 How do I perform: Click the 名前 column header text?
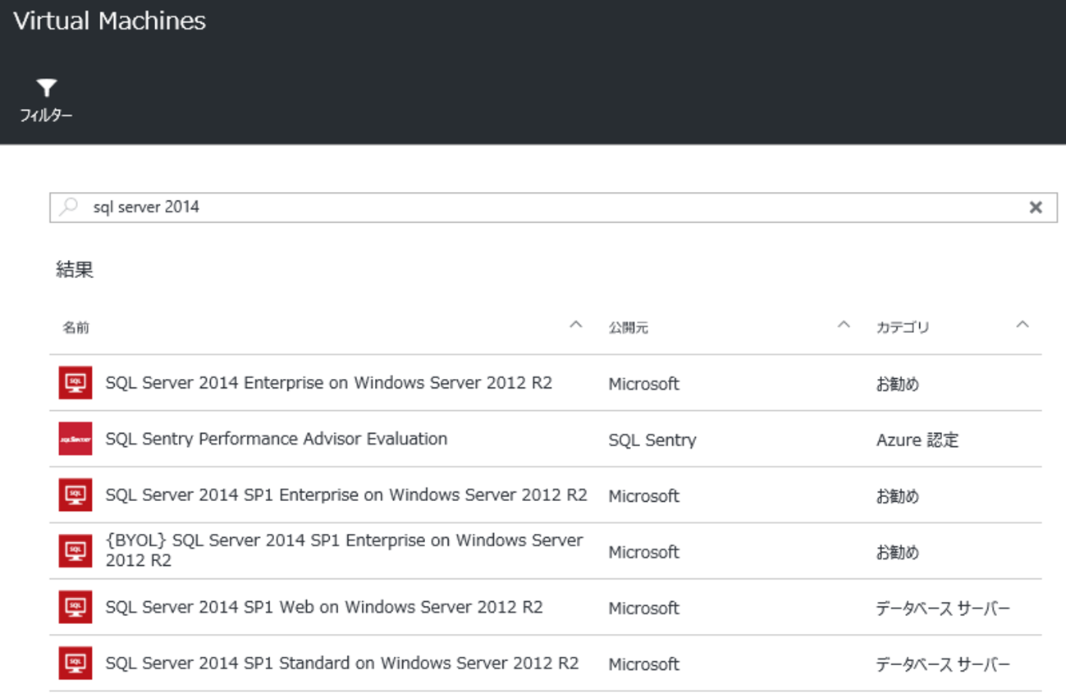(76, 327)
